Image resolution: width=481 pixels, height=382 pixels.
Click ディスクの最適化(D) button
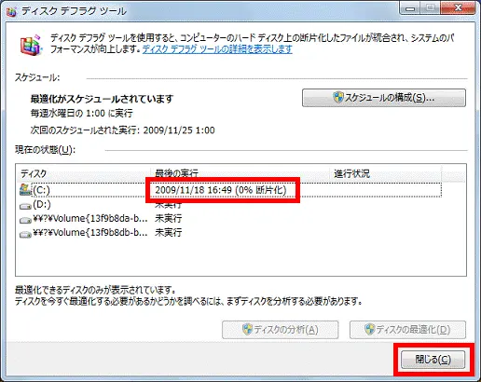tap(407, 330)
